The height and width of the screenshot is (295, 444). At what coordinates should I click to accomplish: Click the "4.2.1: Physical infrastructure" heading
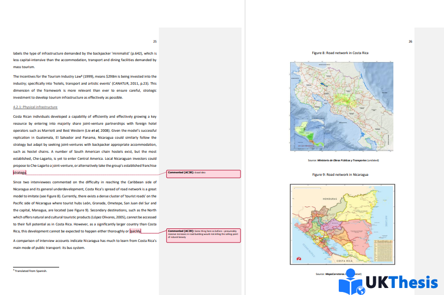(35, 107)
